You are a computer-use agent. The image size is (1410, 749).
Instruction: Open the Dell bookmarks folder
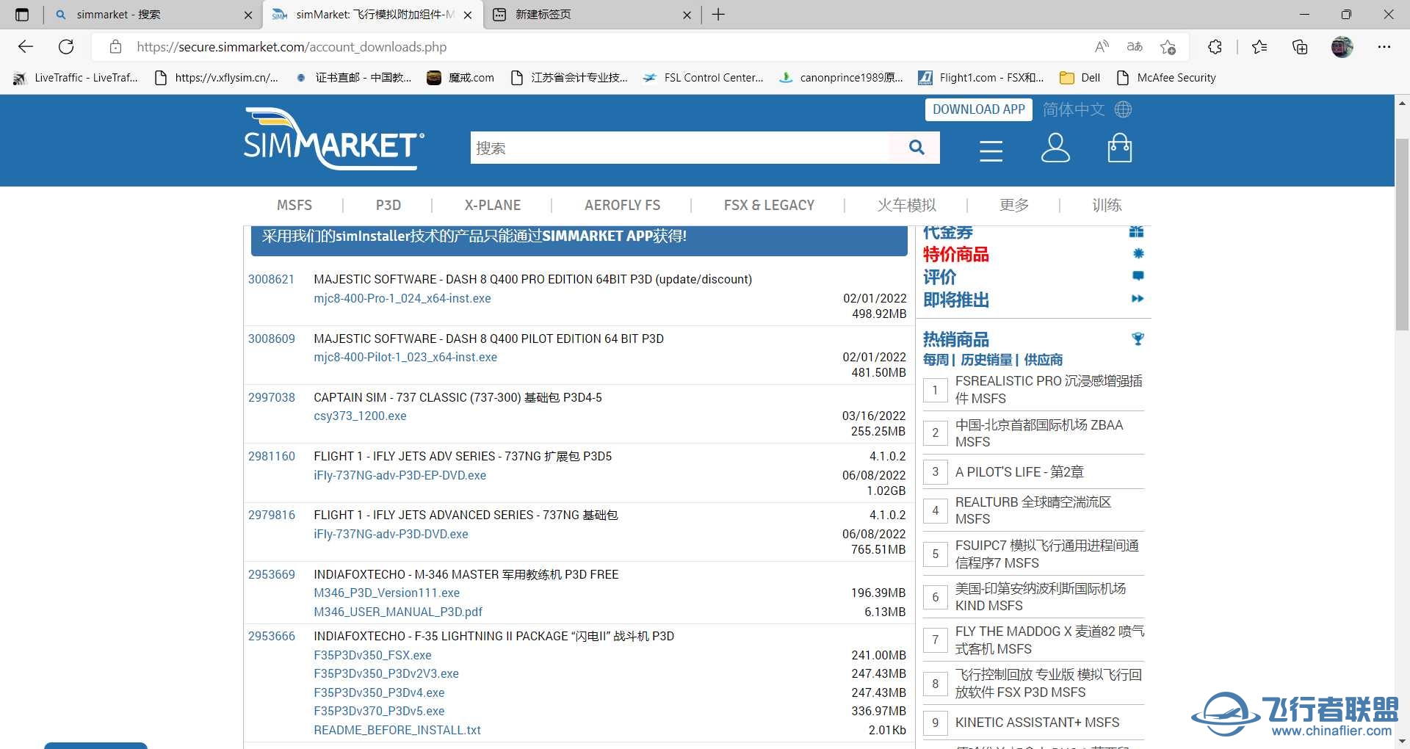point(1080,78)
